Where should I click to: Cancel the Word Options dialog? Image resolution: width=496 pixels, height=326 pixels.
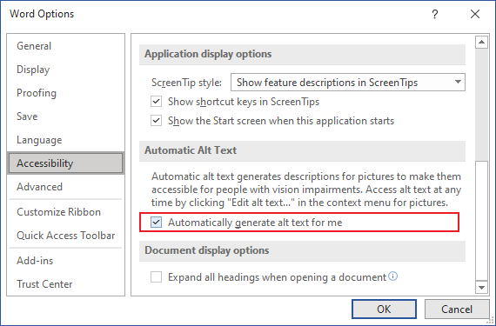coord(457,309)
